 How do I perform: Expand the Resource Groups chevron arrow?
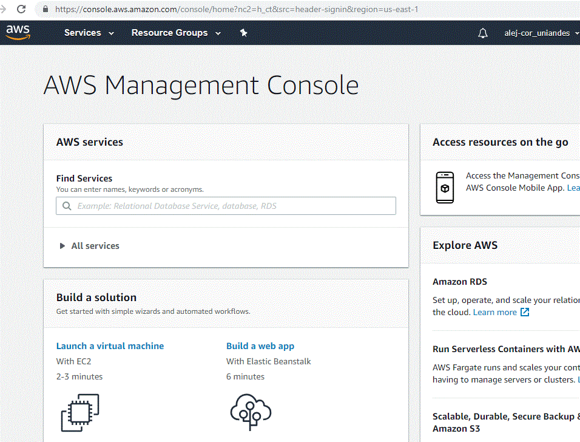click(218, 33)
